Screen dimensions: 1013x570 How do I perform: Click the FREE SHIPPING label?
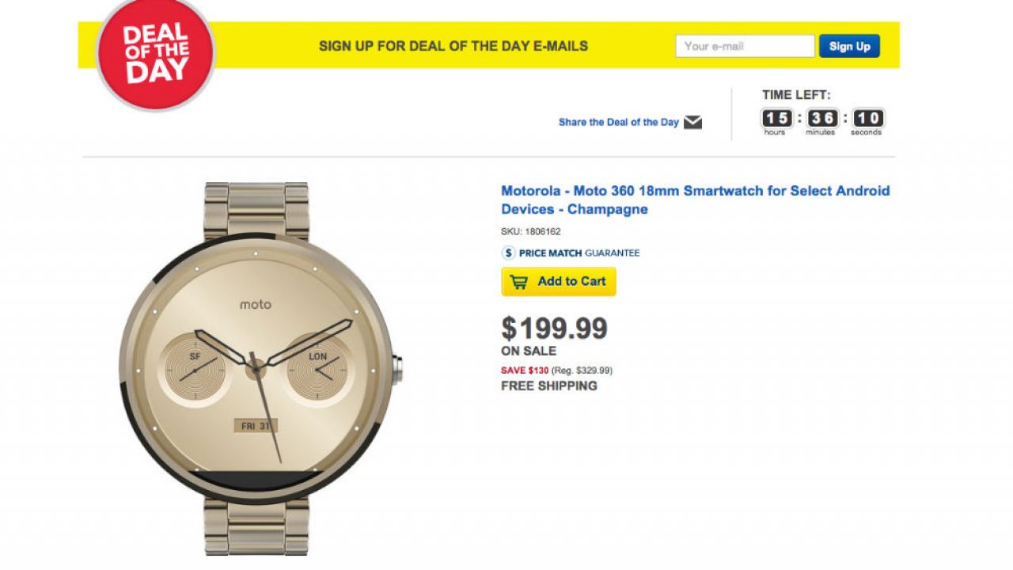click(x=548, y=386)
